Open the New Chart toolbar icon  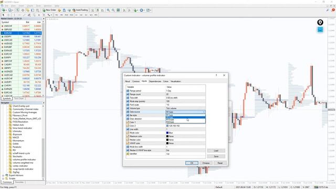[x=3, y=10]
